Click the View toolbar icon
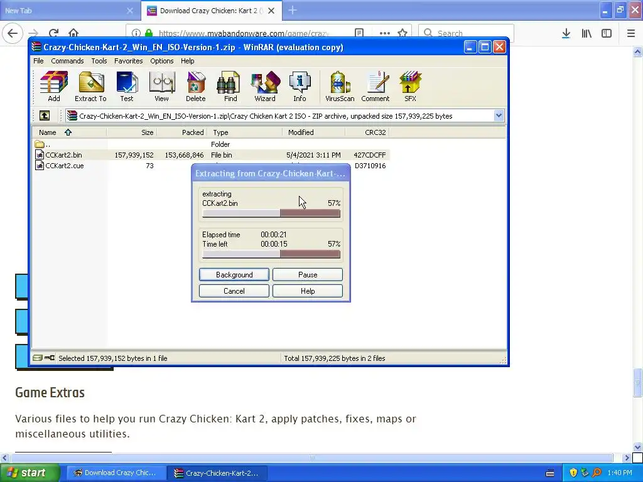 coord(161,87)
